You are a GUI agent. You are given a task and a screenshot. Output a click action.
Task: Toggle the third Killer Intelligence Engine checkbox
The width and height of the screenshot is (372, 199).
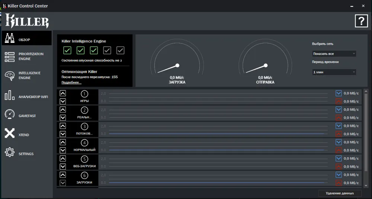point(94,50)
